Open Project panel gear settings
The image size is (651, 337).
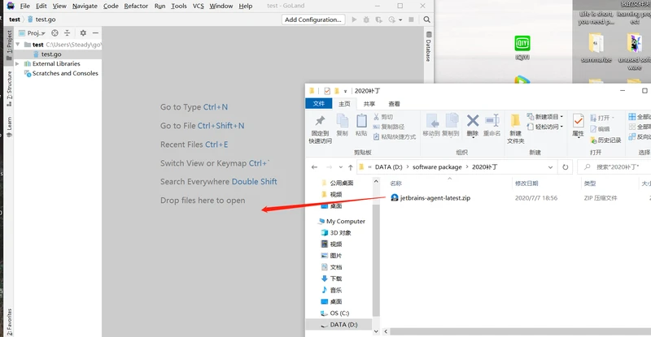click(82, 32)
